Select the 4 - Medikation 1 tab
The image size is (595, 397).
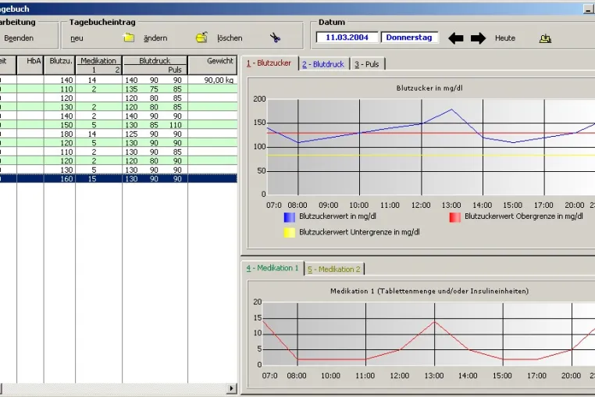pos(273,268)
